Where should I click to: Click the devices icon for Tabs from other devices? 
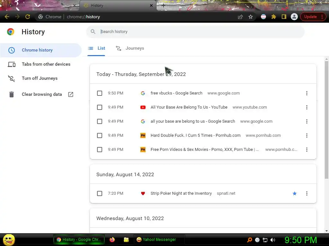pos(12,64)
